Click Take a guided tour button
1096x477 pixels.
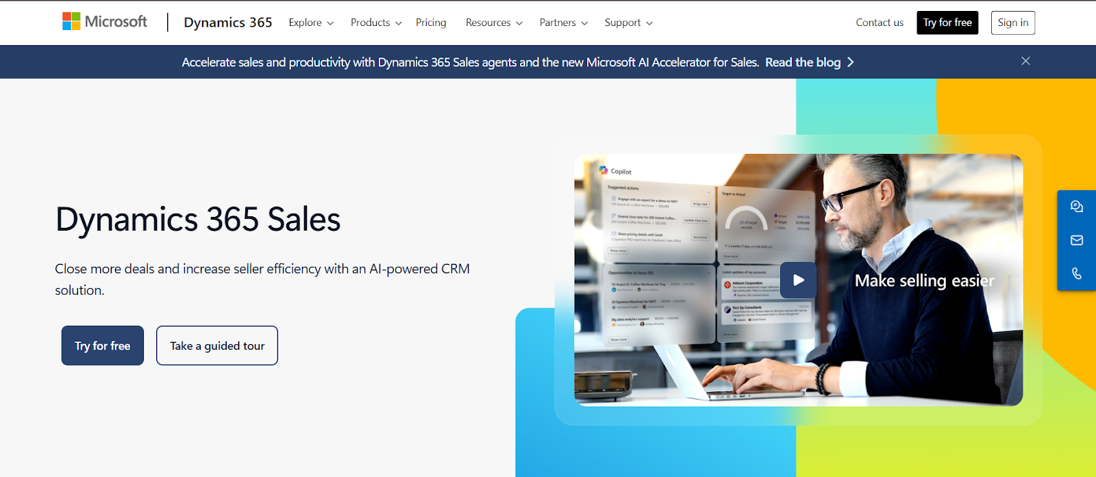(217, 346)
